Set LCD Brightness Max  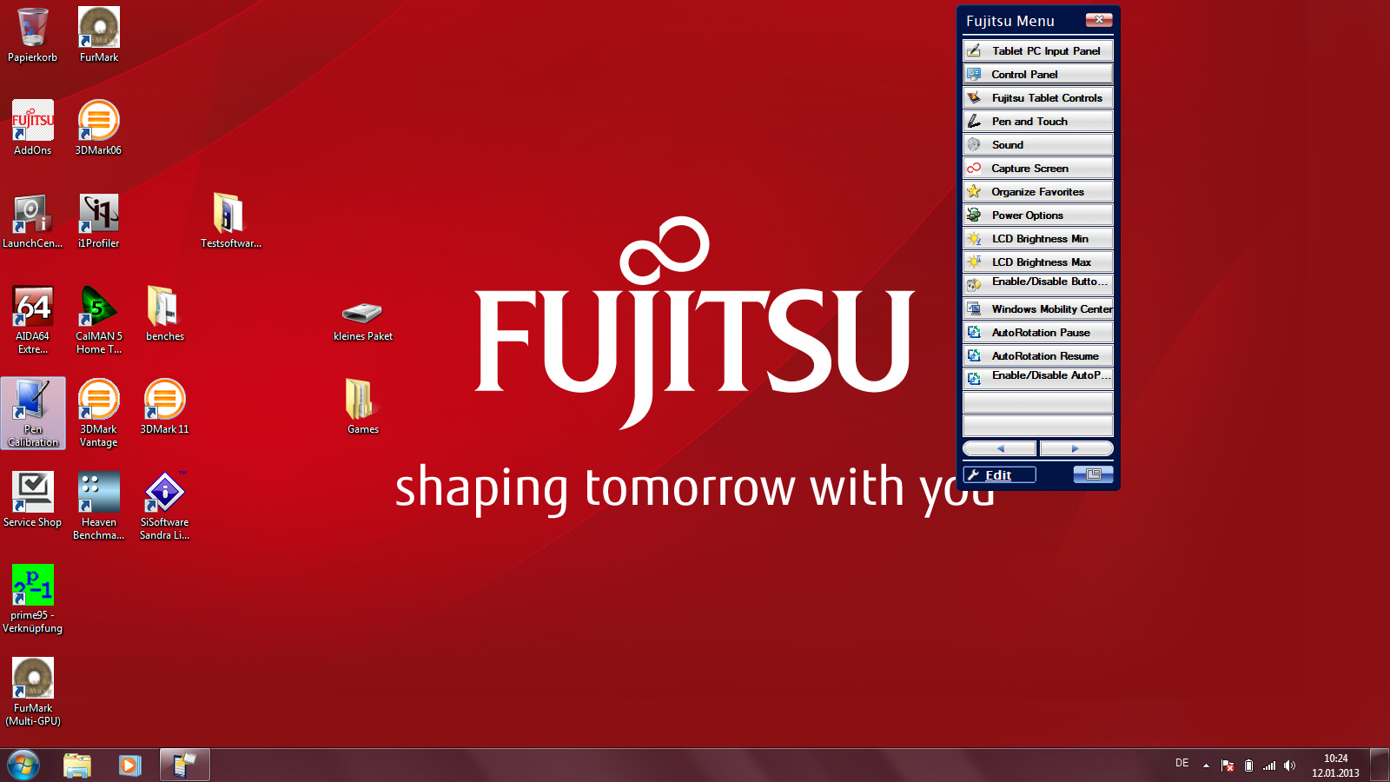1038,262
